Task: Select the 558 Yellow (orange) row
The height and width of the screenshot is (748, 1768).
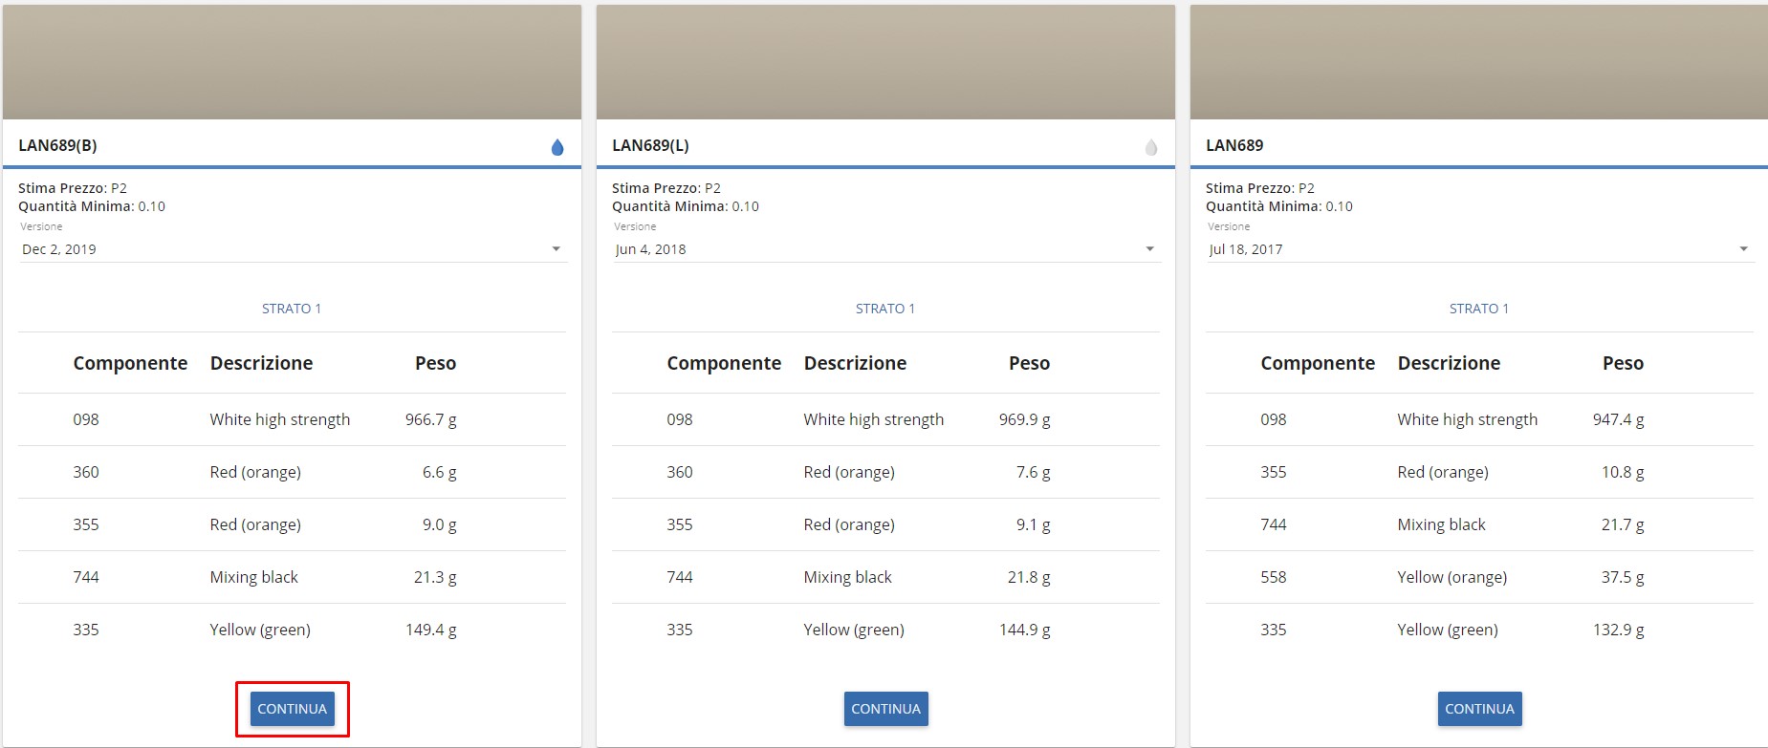Action: click(x=1479, y=577)
